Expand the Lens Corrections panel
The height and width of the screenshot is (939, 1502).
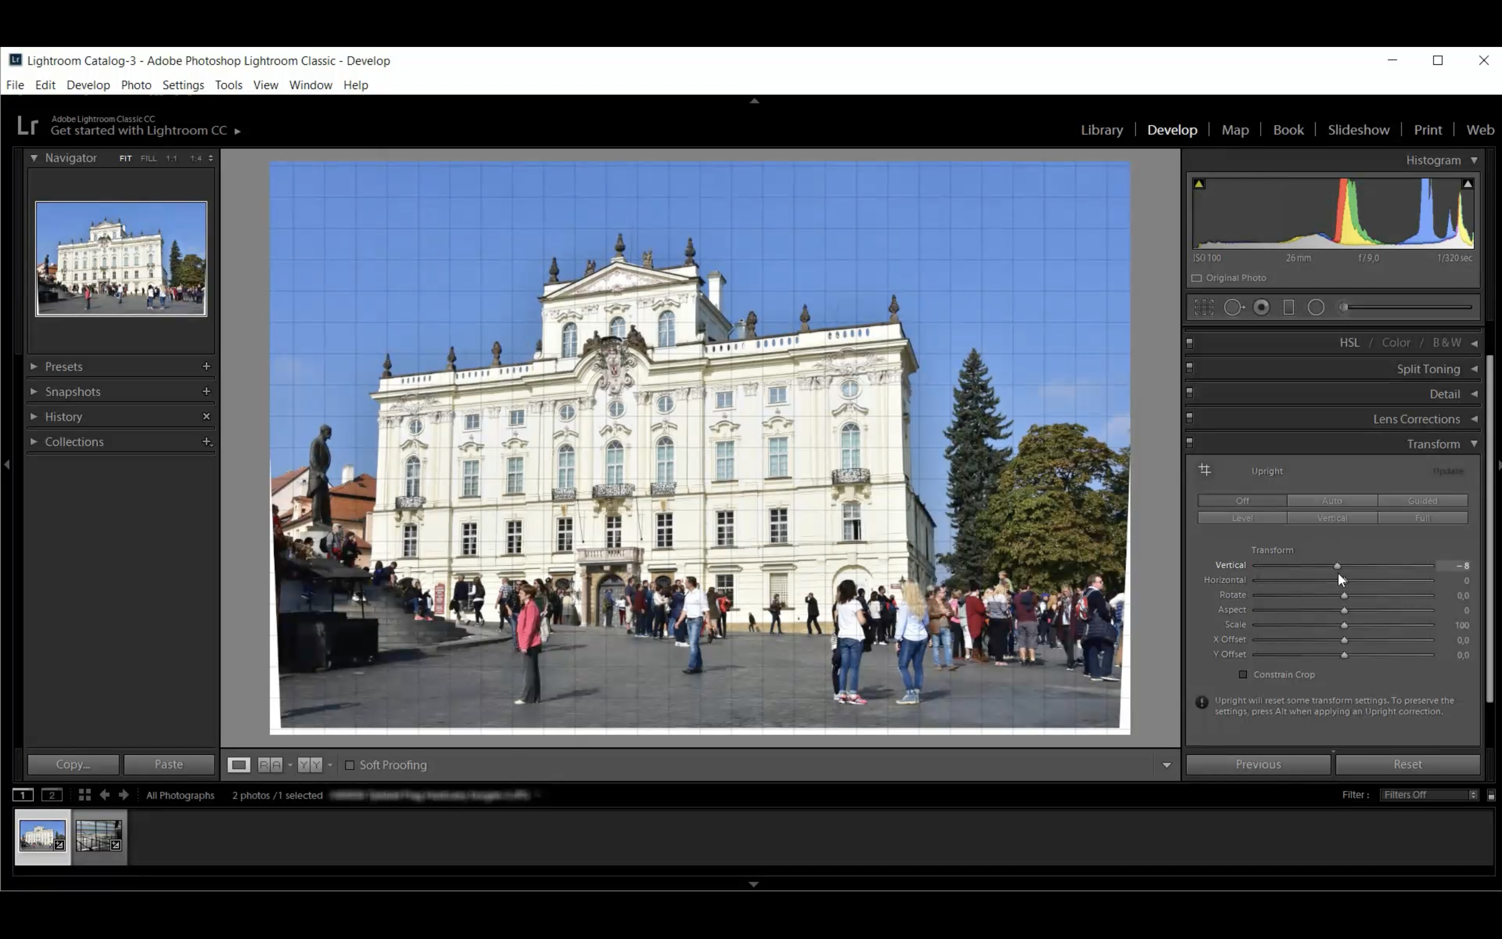click(x=1416, y=419)
